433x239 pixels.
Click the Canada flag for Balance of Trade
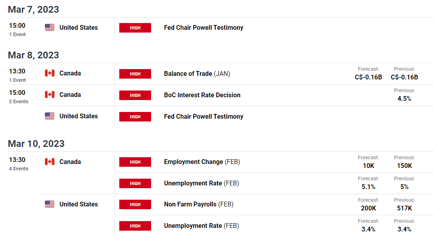[x=50, y=73]
